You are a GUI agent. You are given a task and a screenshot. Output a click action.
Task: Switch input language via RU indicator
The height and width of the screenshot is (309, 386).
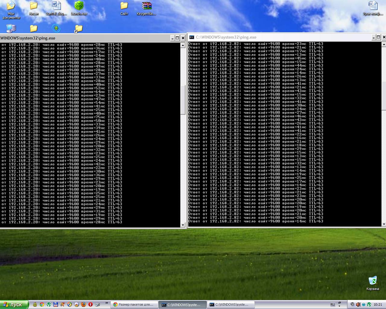[333, 304]
